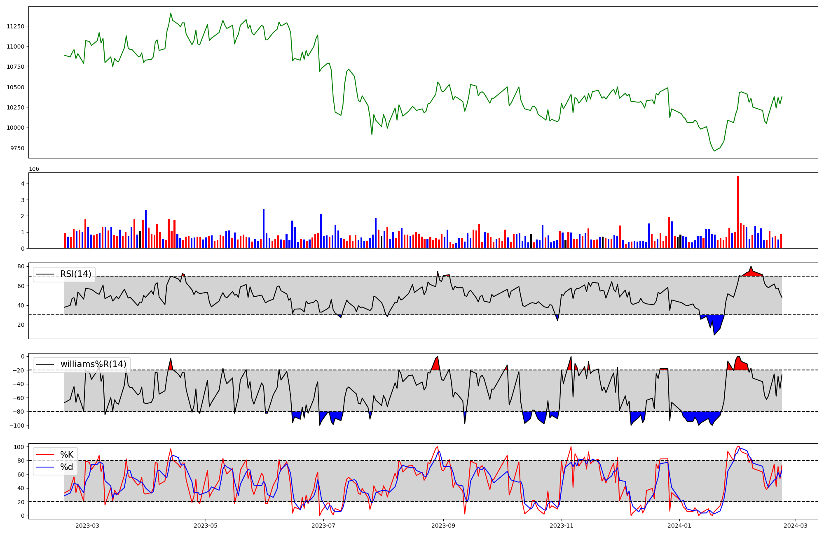Click the 2023-07 x-axis date label
The image size is (824, 535).
[x=324, y=526]
